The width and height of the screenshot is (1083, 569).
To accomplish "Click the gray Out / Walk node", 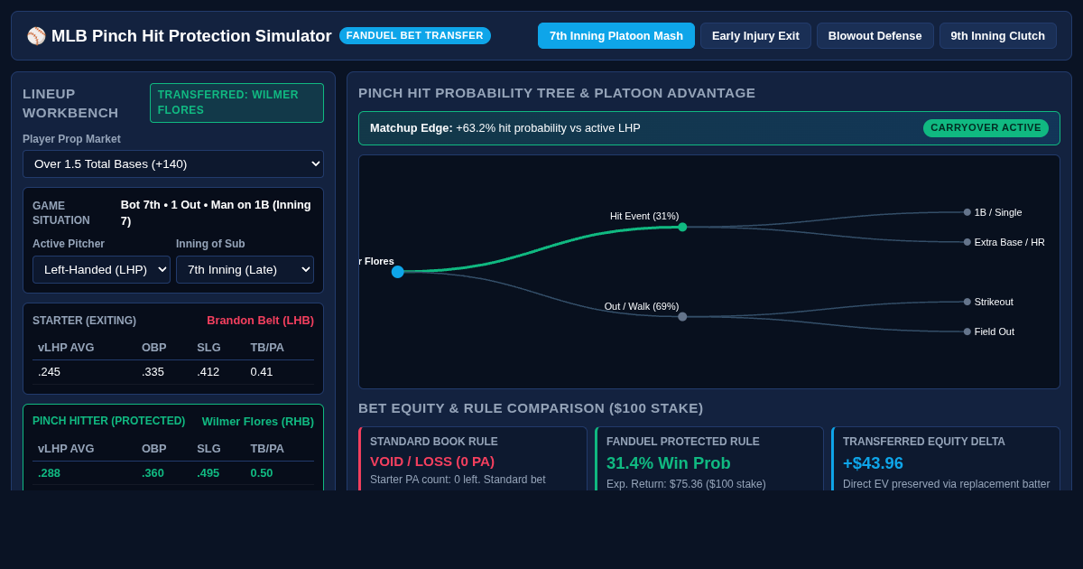I will tap(682, 316).
